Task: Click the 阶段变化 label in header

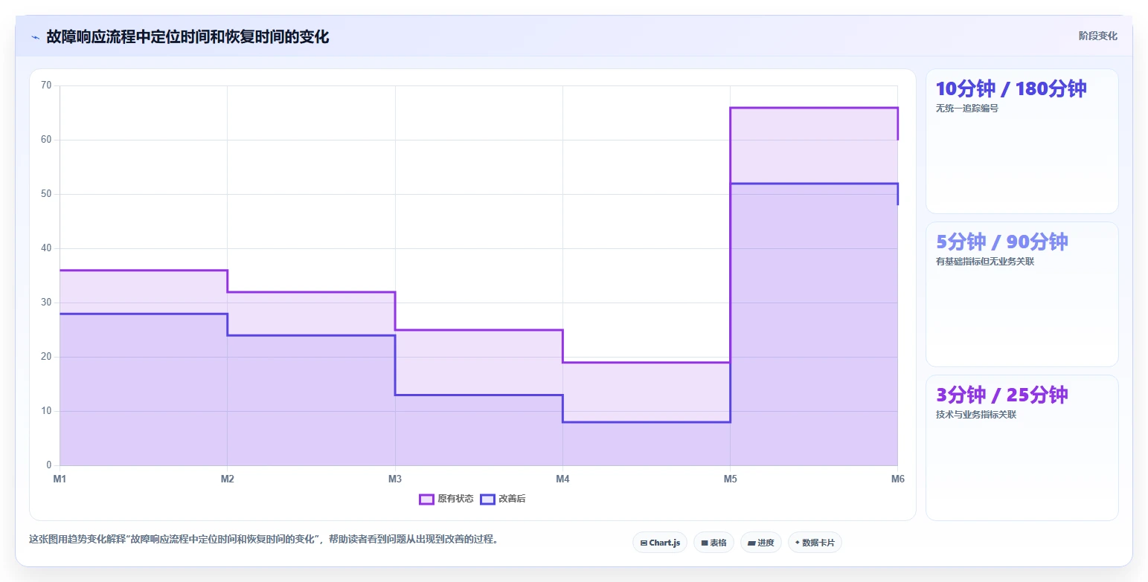Action: click(1098, 36)
